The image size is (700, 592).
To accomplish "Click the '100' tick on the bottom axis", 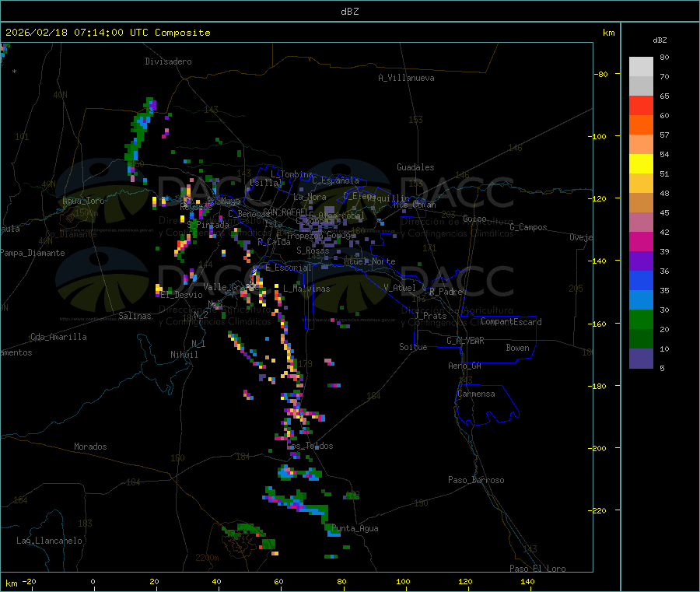I will [x=403, y=581].
